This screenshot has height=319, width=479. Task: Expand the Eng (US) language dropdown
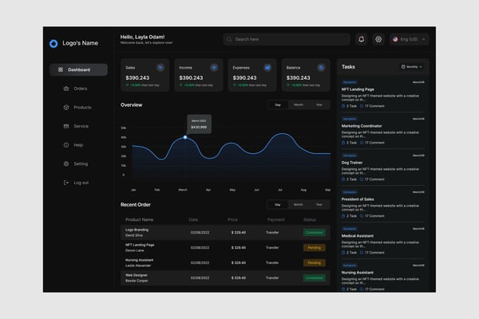pos(409,39)
